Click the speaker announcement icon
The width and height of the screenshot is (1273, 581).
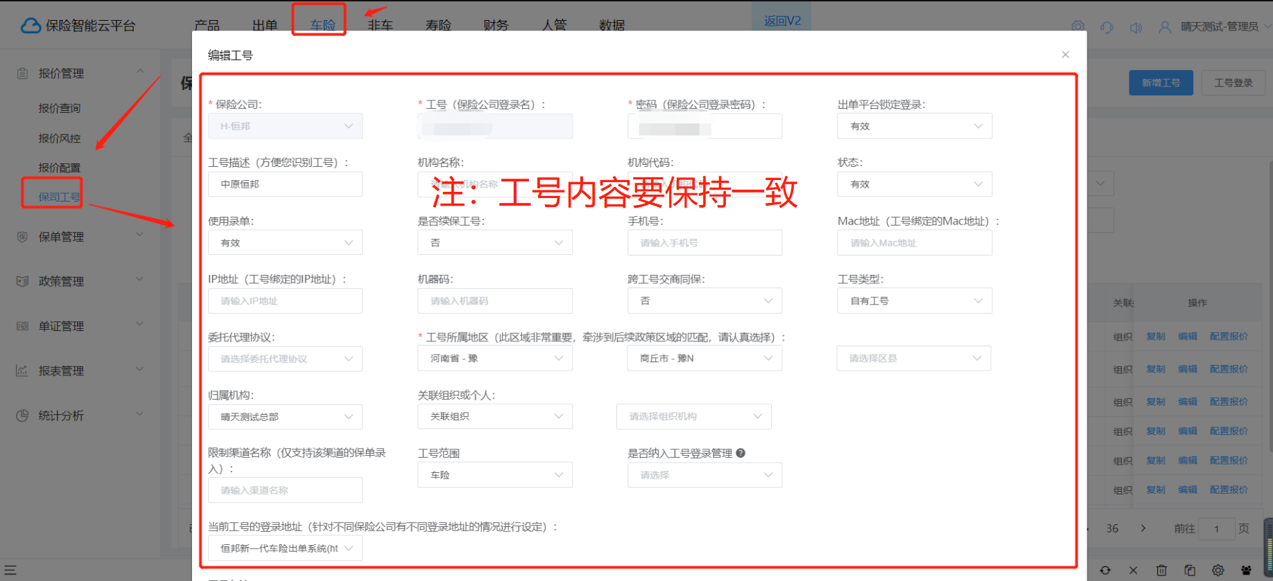click(1136, 27)
